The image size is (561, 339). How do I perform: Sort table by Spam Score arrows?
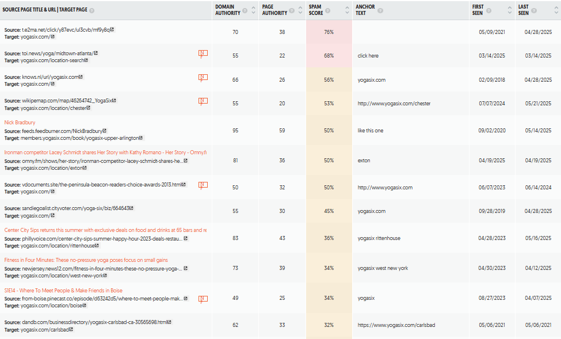click(x=347, y=10)
